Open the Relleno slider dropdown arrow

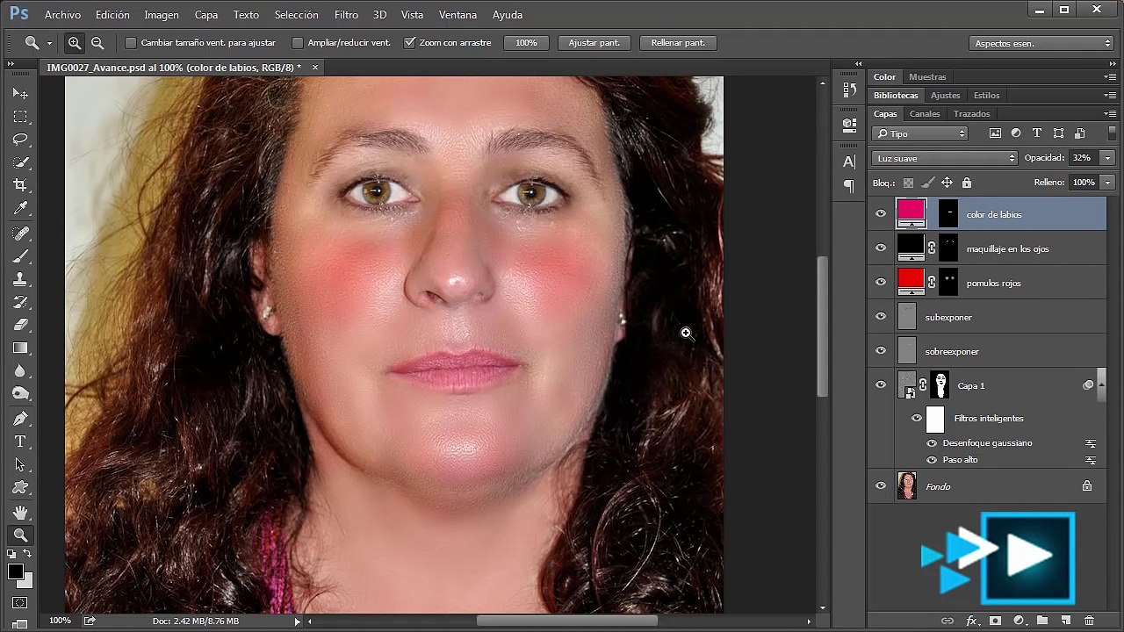(x=1107, y=183)
